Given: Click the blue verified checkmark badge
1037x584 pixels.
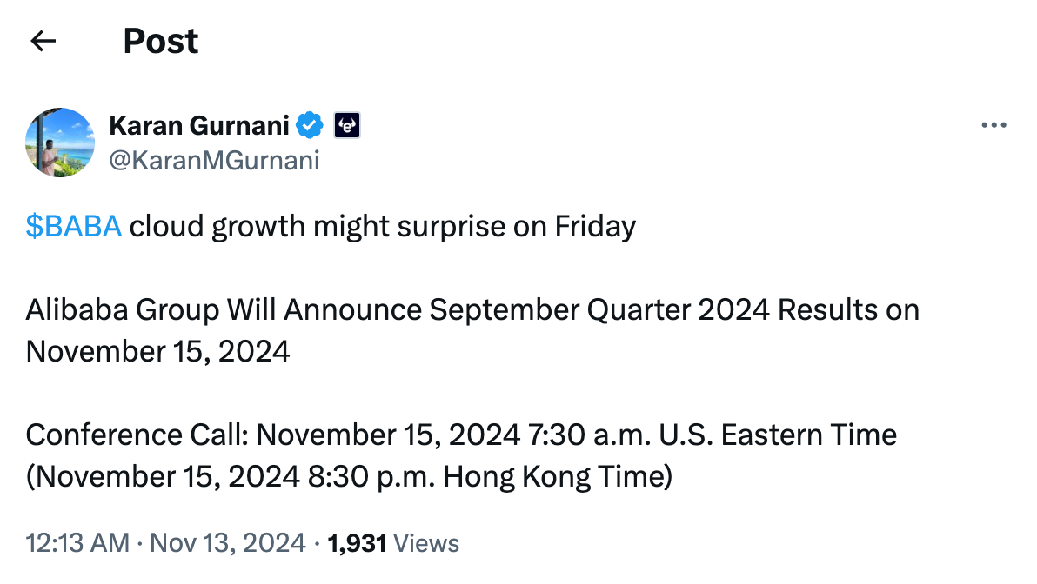Looking at the screenshot, I should [x=309, y=126].
